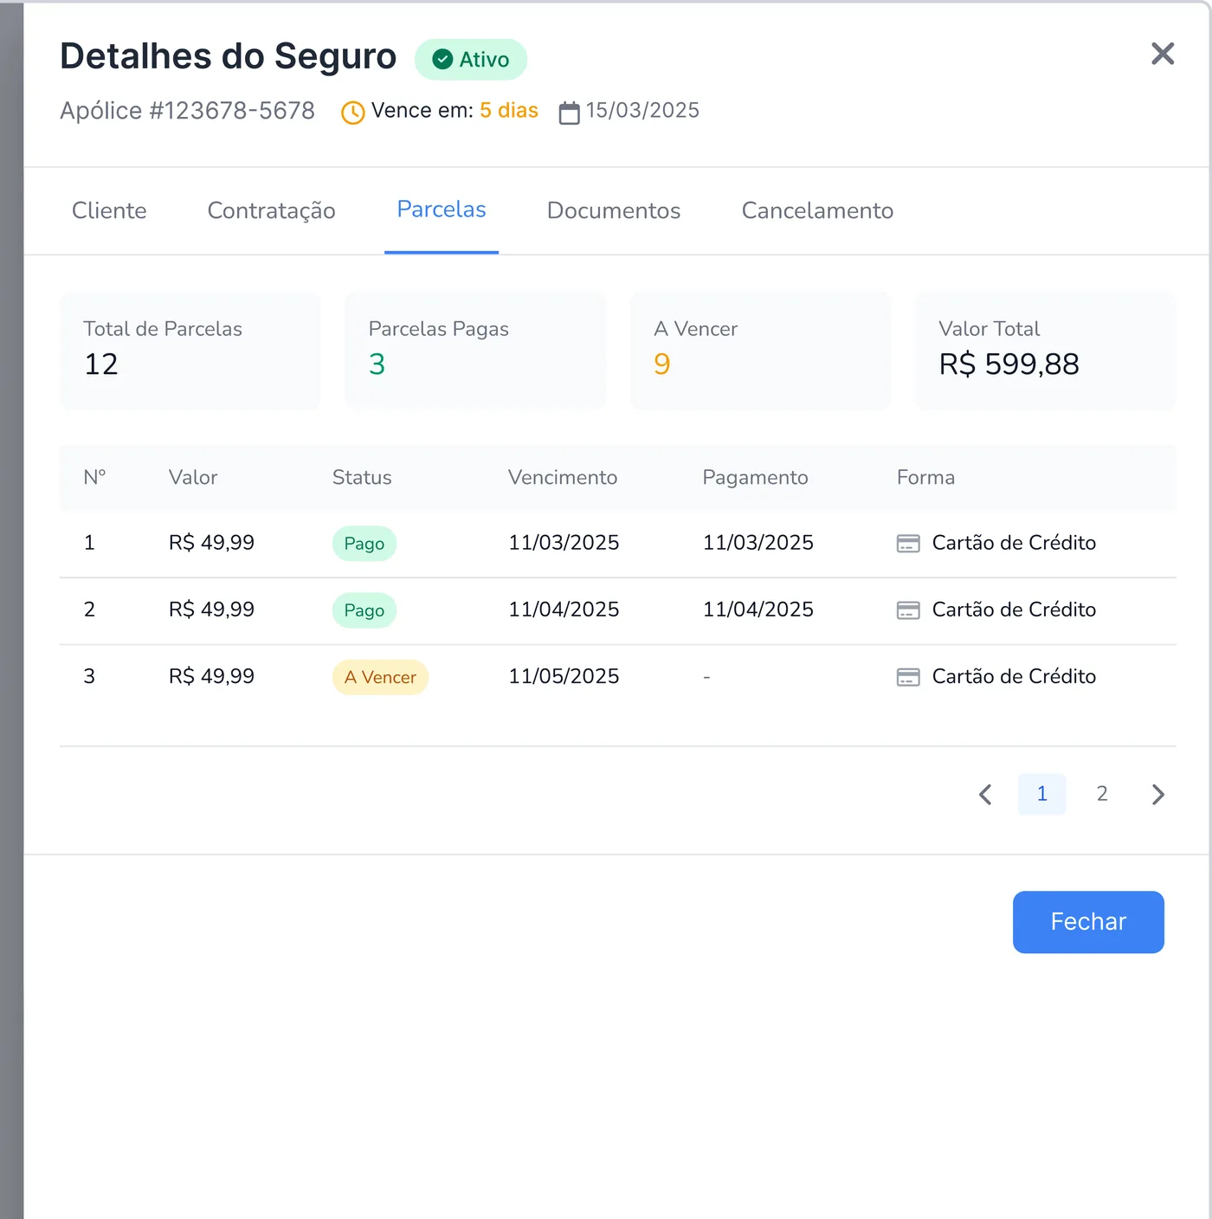Switch to the Cancelamento tab
The image size is (1212, 1219).
pos(817,210)
